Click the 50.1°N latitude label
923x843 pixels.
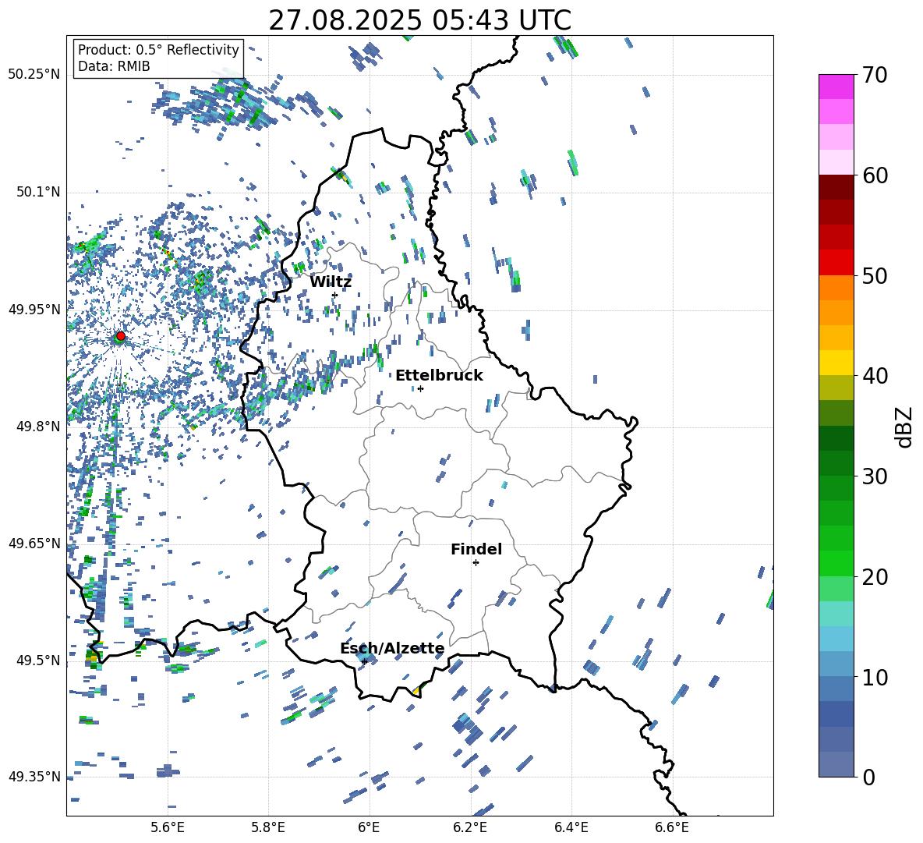(x=37, y=193)
